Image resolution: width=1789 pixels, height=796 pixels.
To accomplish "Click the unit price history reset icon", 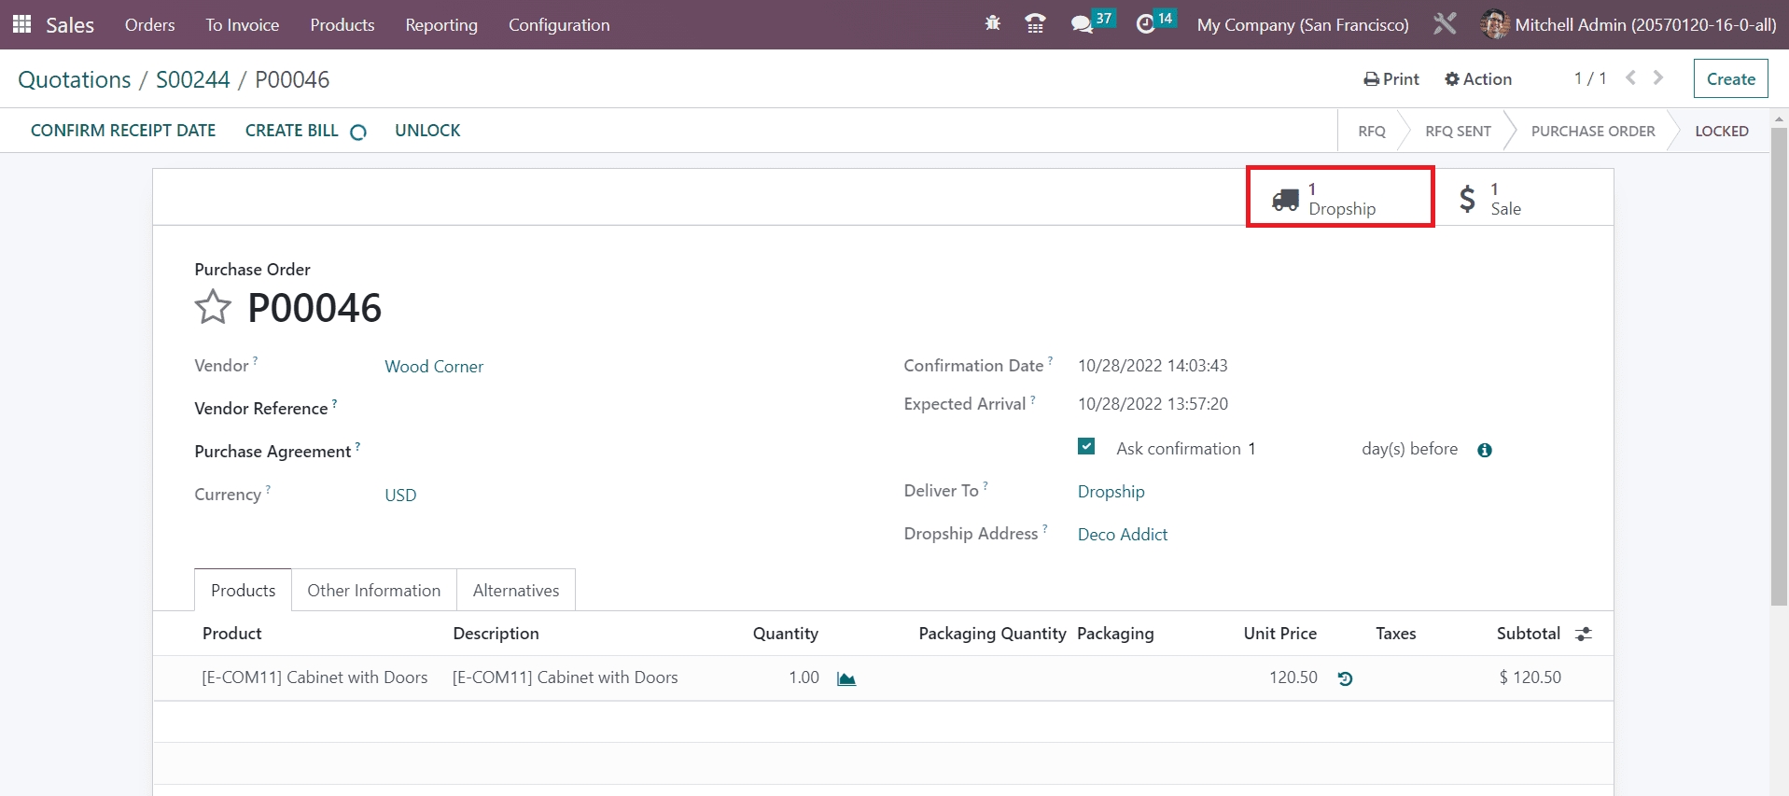I will pyautogui.click(x=1345, y=679).
